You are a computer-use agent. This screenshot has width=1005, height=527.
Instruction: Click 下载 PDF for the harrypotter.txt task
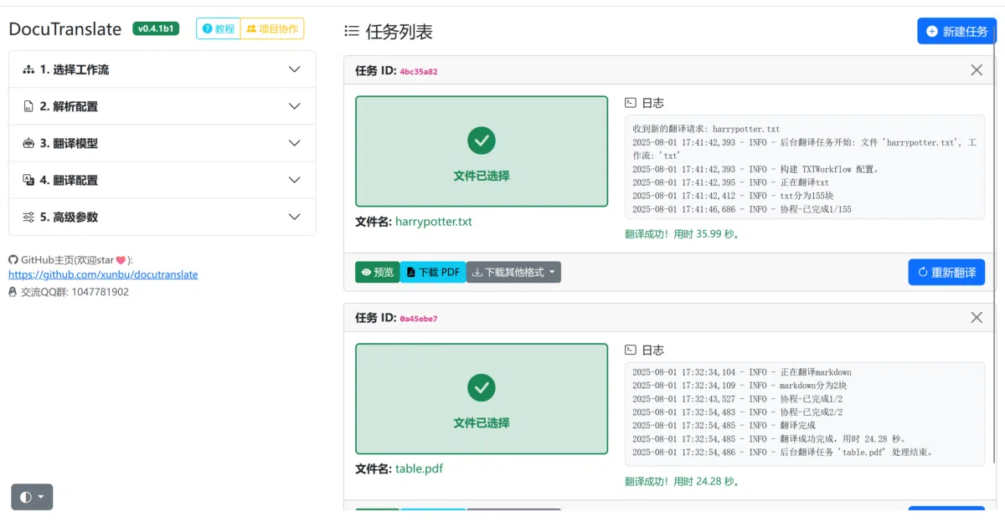[x=433, y=272]
